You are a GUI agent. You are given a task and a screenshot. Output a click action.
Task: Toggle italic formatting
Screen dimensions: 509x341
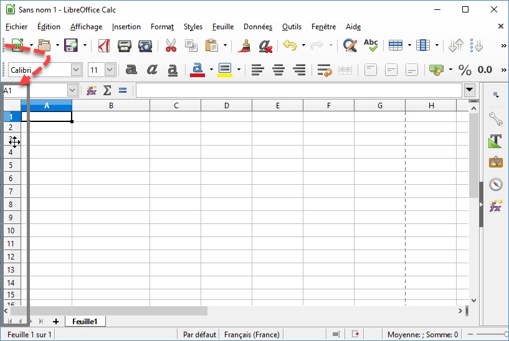point(152,70)
